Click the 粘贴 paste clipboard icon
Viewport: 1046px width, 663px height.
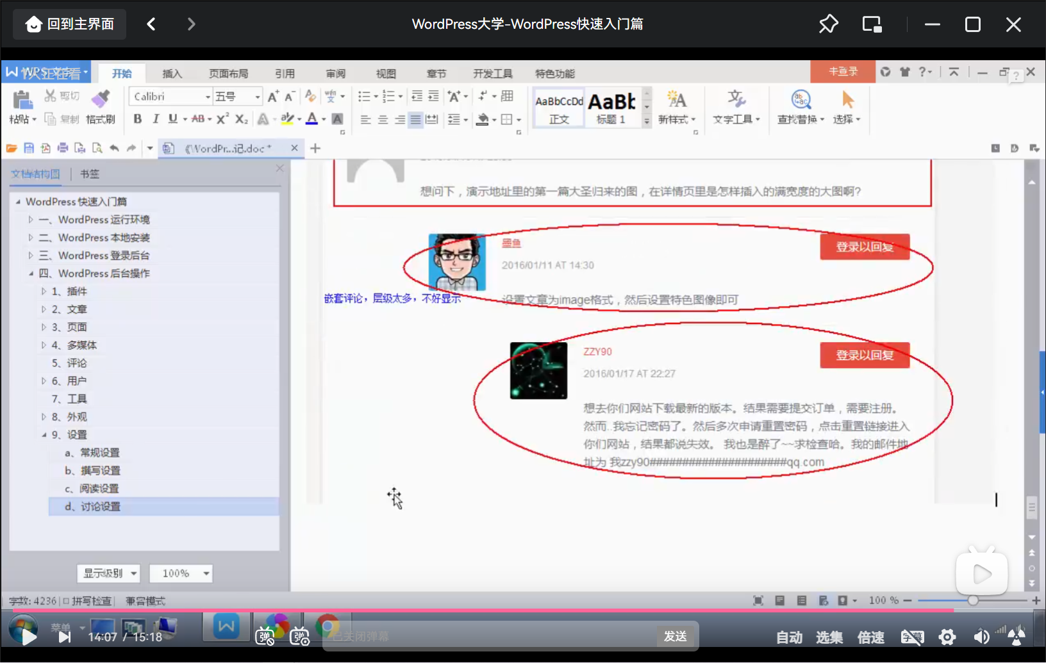22,101
